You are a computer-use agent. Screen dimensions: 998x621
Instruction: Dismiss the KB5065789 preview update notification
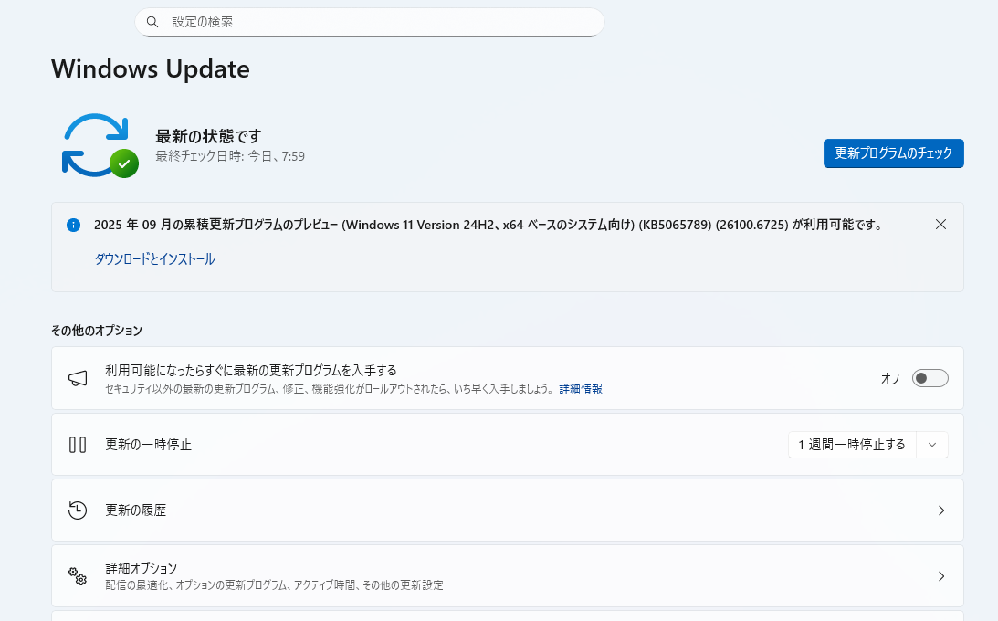click(x=940, y=225)
